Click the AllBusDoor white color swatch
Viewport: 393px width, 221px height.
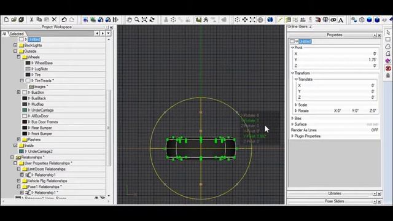[x=25, y=116]
